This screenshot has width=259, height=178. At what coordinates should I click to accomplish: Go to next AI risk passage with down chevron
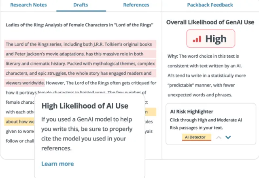click(x=228, y=137)
